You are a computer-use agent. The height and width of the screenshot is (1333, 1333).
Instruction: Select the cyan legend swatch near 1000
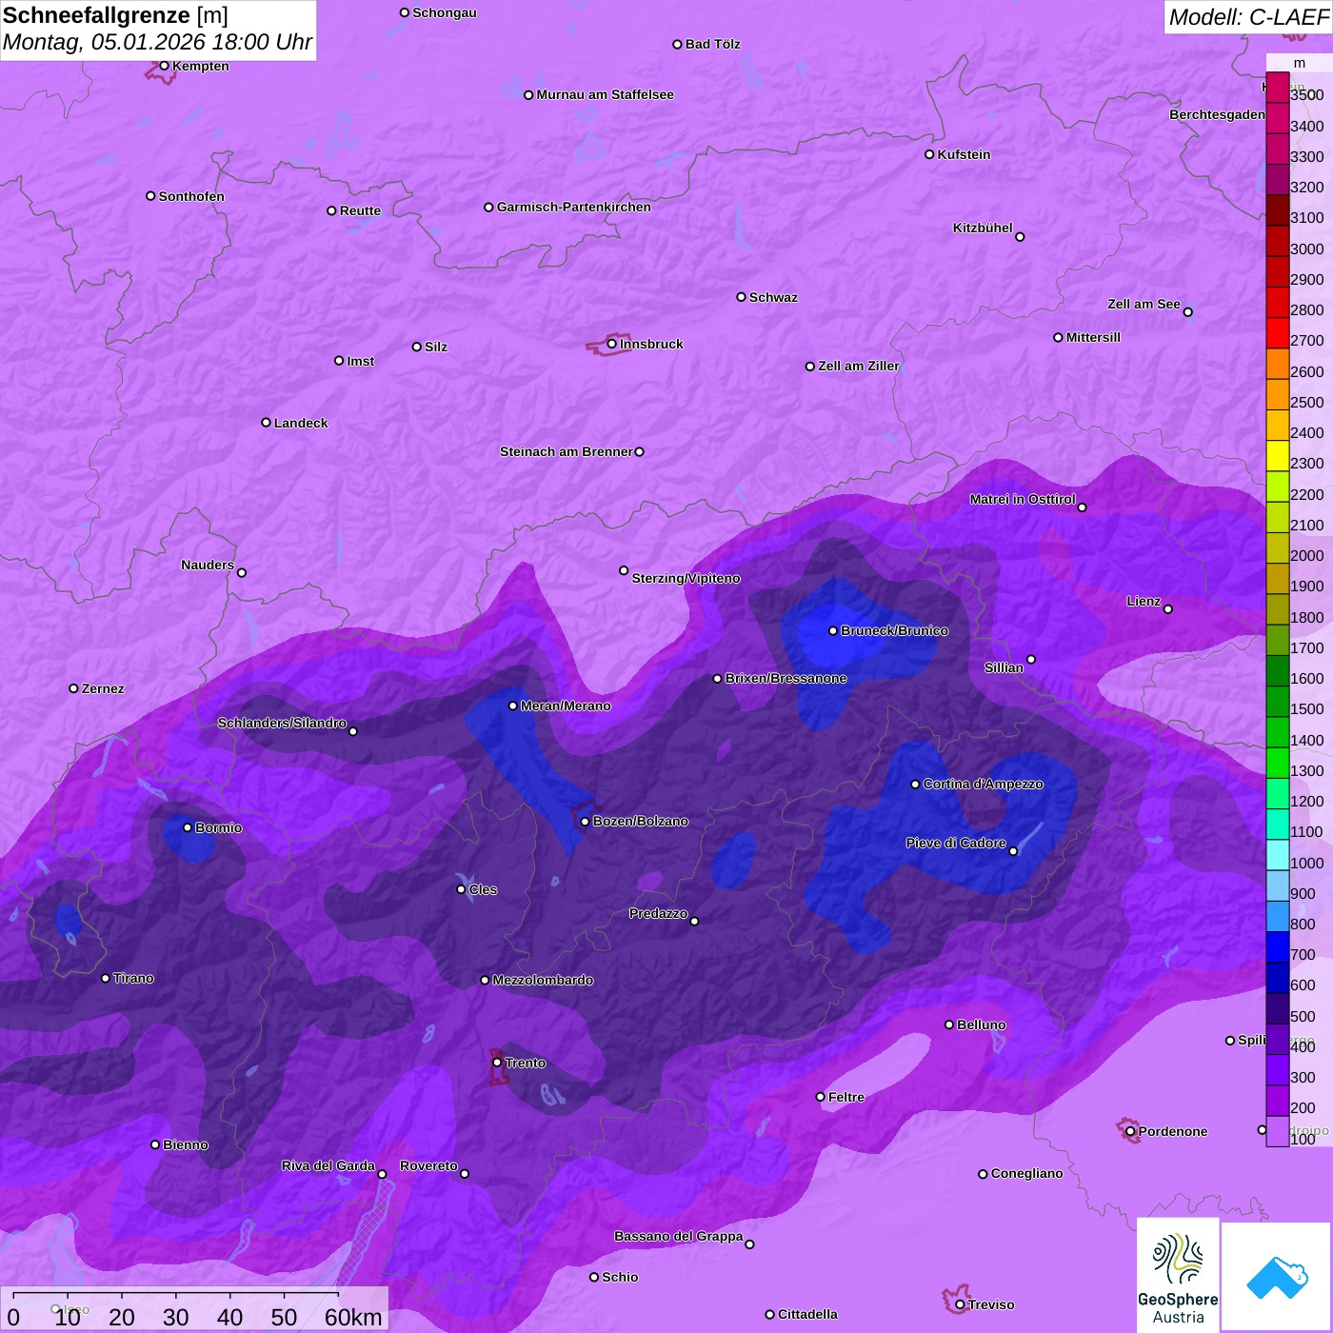(x=1278, y=855)
